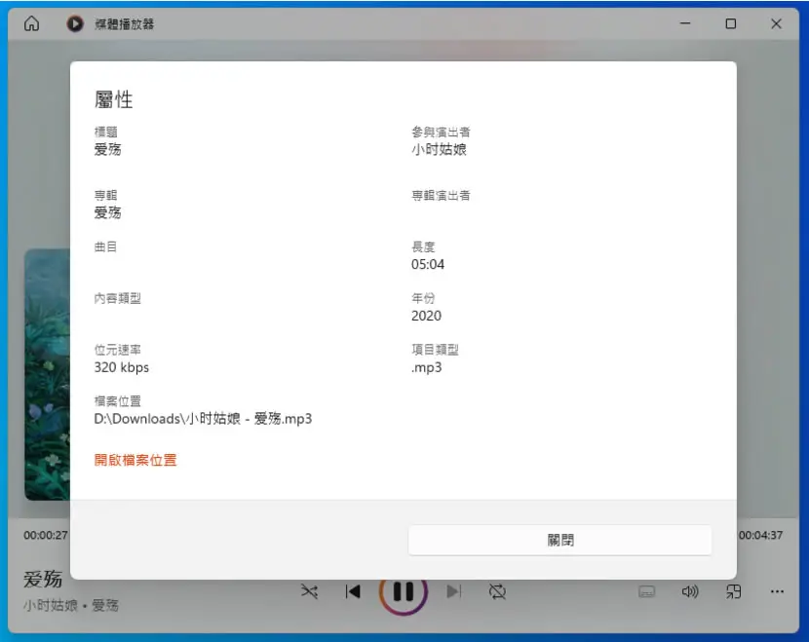Minimize the media player window
This screenshot has width=809, height=642.
pyautogui.click(x=685, y=23)
